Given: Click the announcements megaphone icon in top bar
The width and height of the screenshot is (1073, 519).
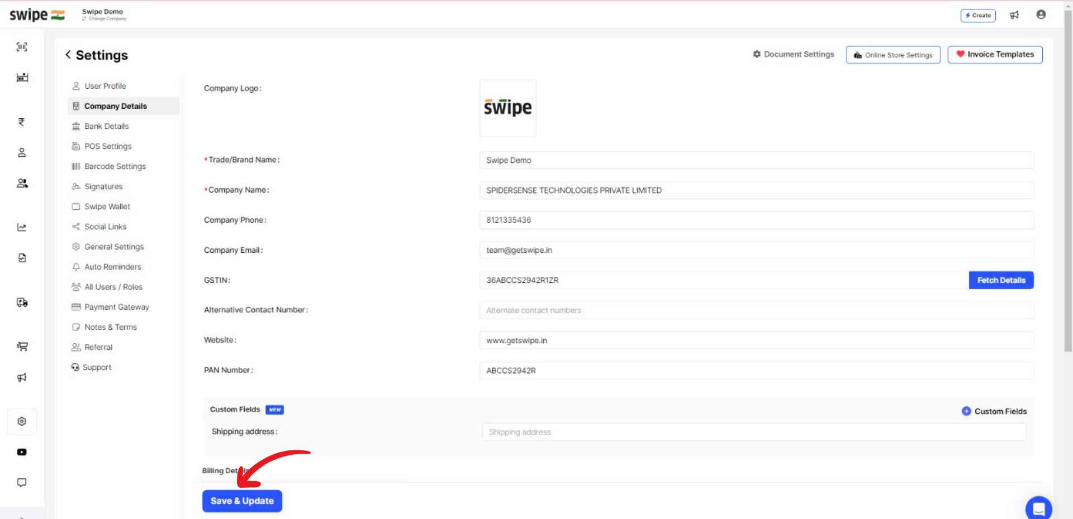Looking at the screenshot, I should pos(1014,15).
